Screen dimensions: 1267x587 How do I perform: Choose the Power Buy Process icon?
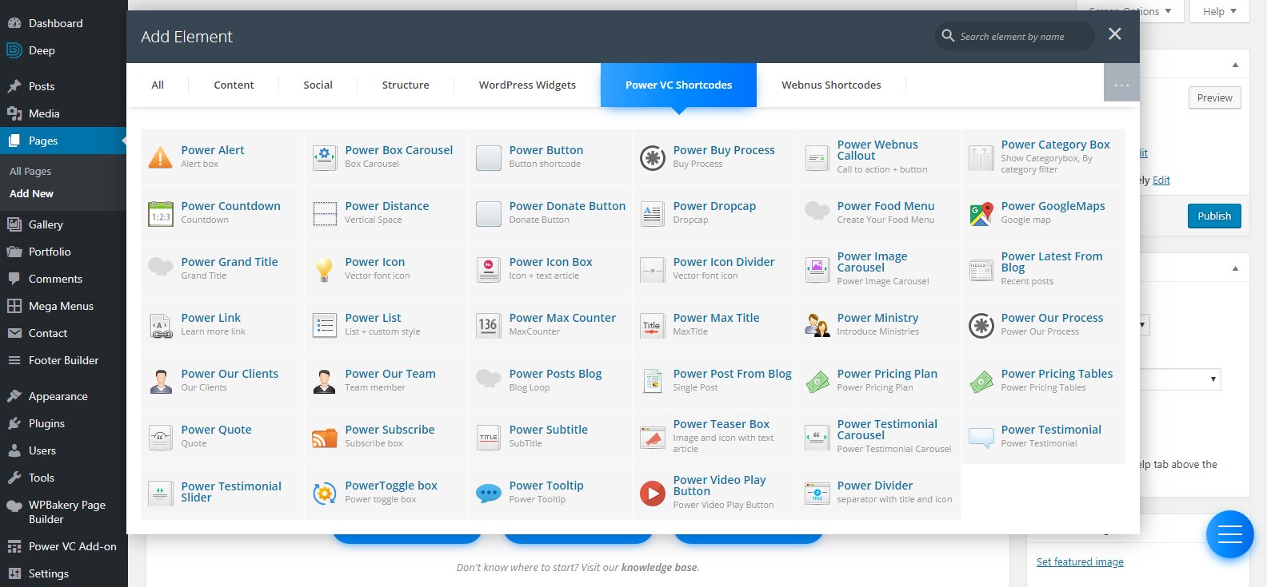pos(653,157)
